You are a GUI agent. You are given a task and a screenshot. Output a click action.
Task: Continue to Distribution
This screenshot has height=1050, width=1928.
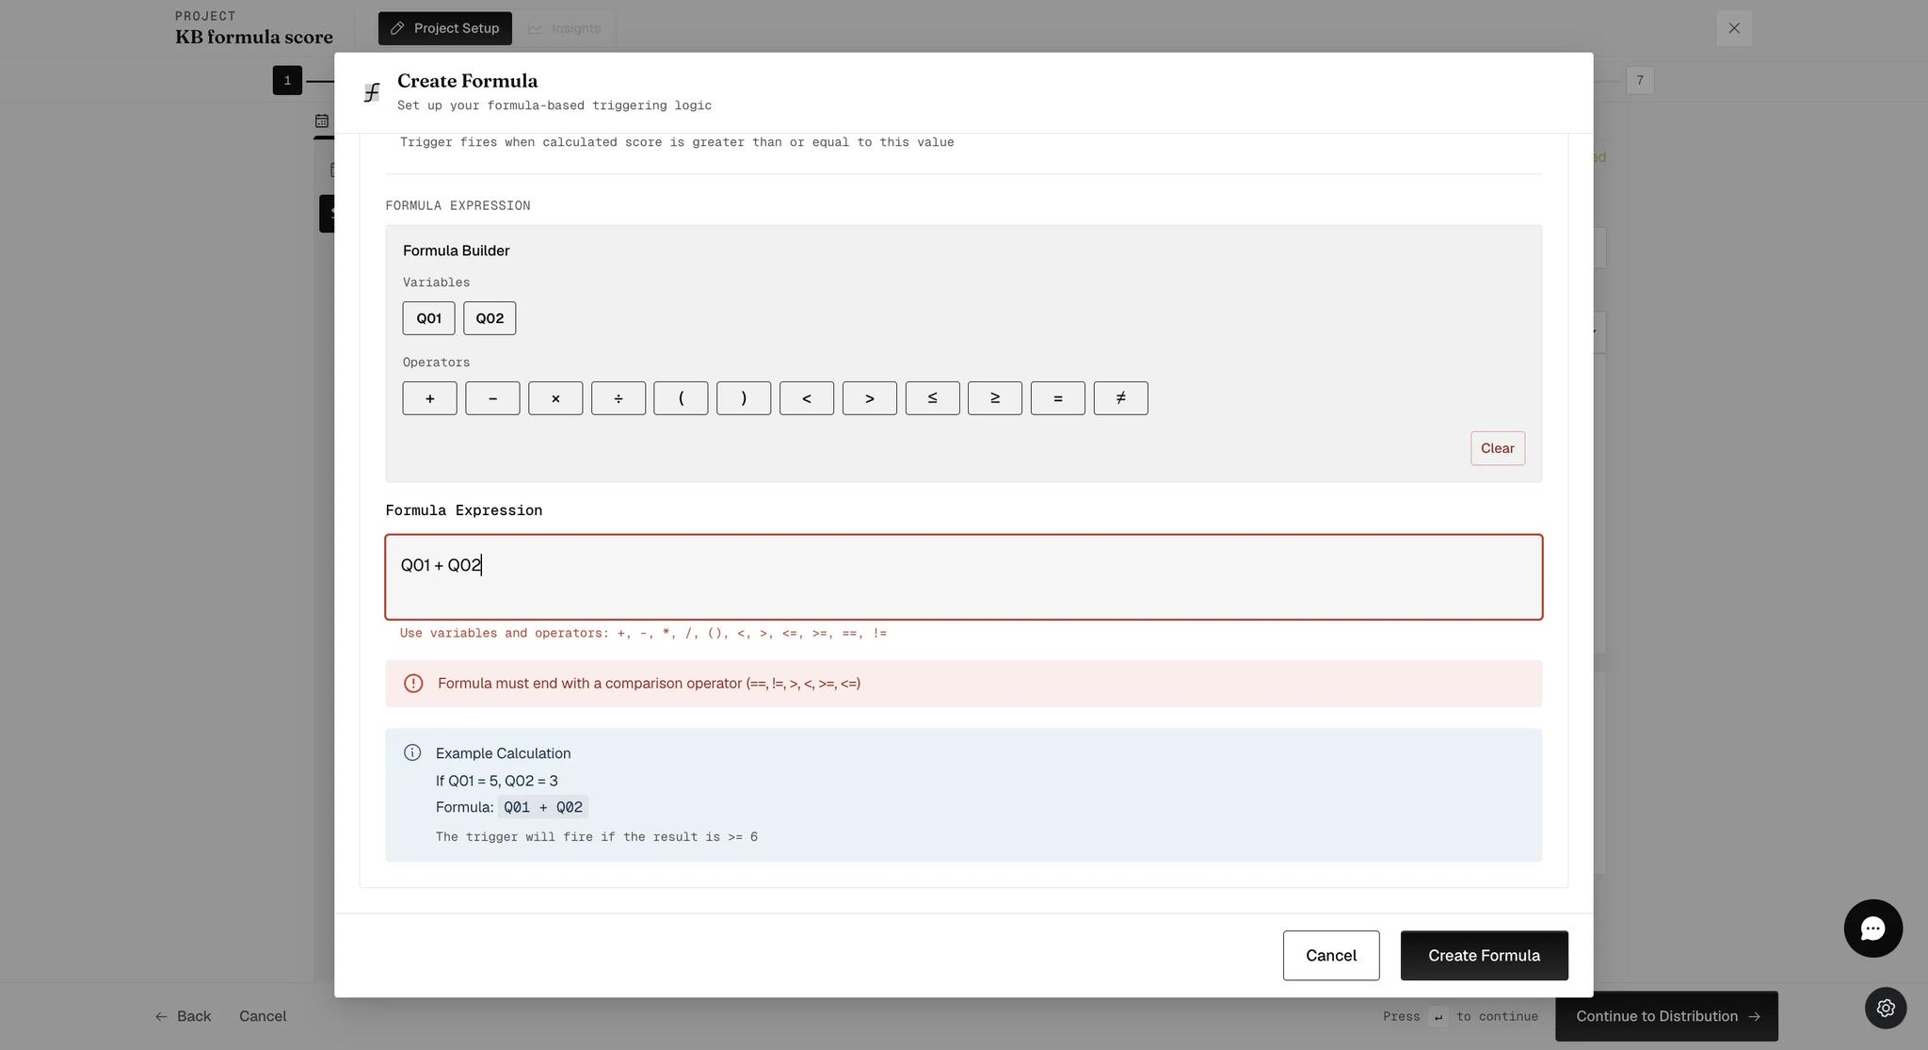1666,1016
